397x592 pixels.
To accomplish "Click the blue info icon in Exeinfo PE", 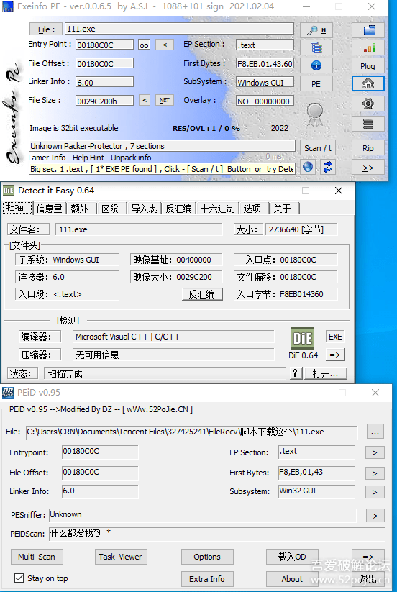I will [x=316, y=65].
